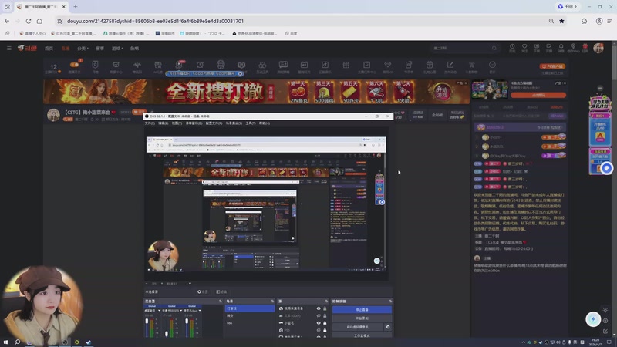617x347 pixels.
Task: Open the edit pencil tool icon
Action: [450, 66]
